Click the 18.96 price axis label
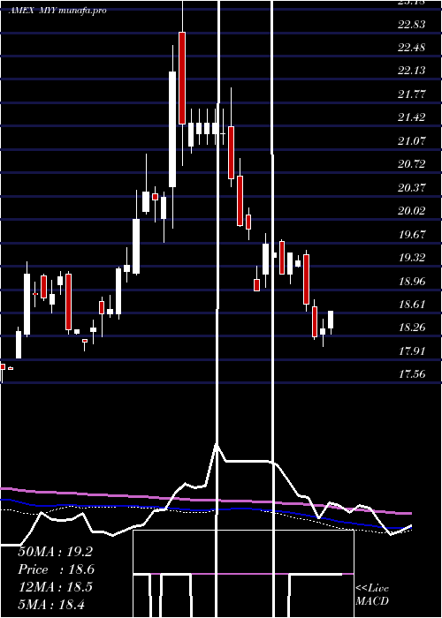This screenshot has width=442, height=618. [412, 282]
